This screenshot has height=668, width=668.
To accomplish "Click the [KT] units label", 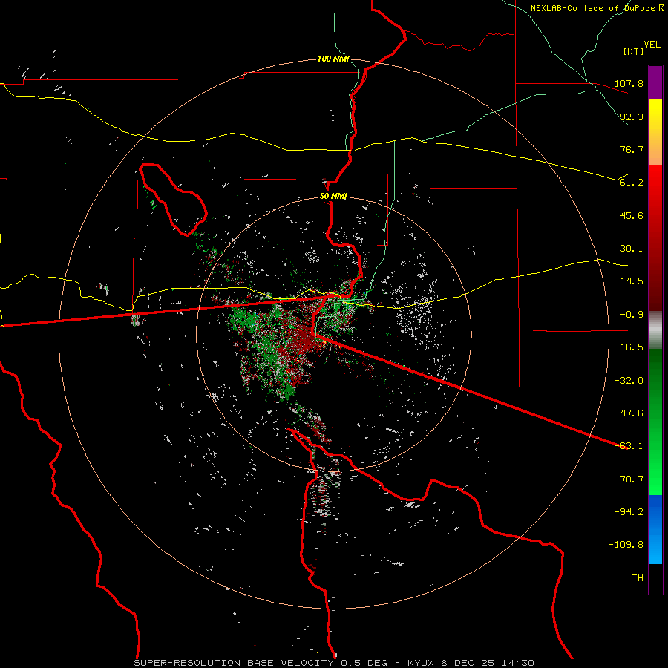I will click(x=633, y=51).
